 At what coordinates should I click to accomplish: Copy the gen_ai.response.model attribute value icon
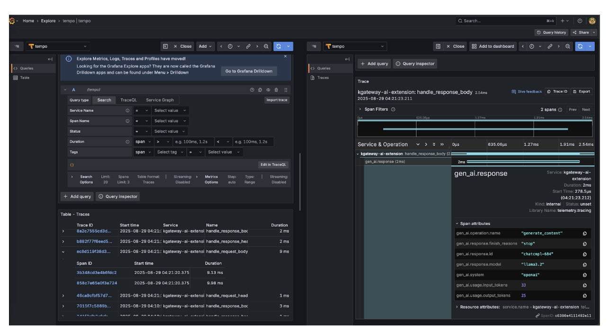point(585,264)
